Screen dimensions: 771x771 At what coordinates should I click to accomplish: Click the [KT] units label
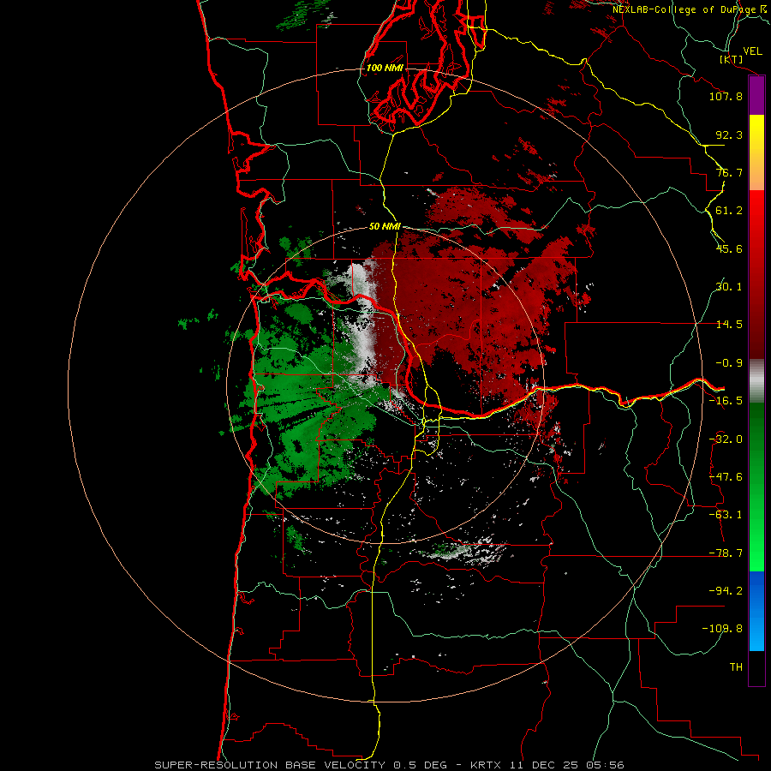coord(732,59)
